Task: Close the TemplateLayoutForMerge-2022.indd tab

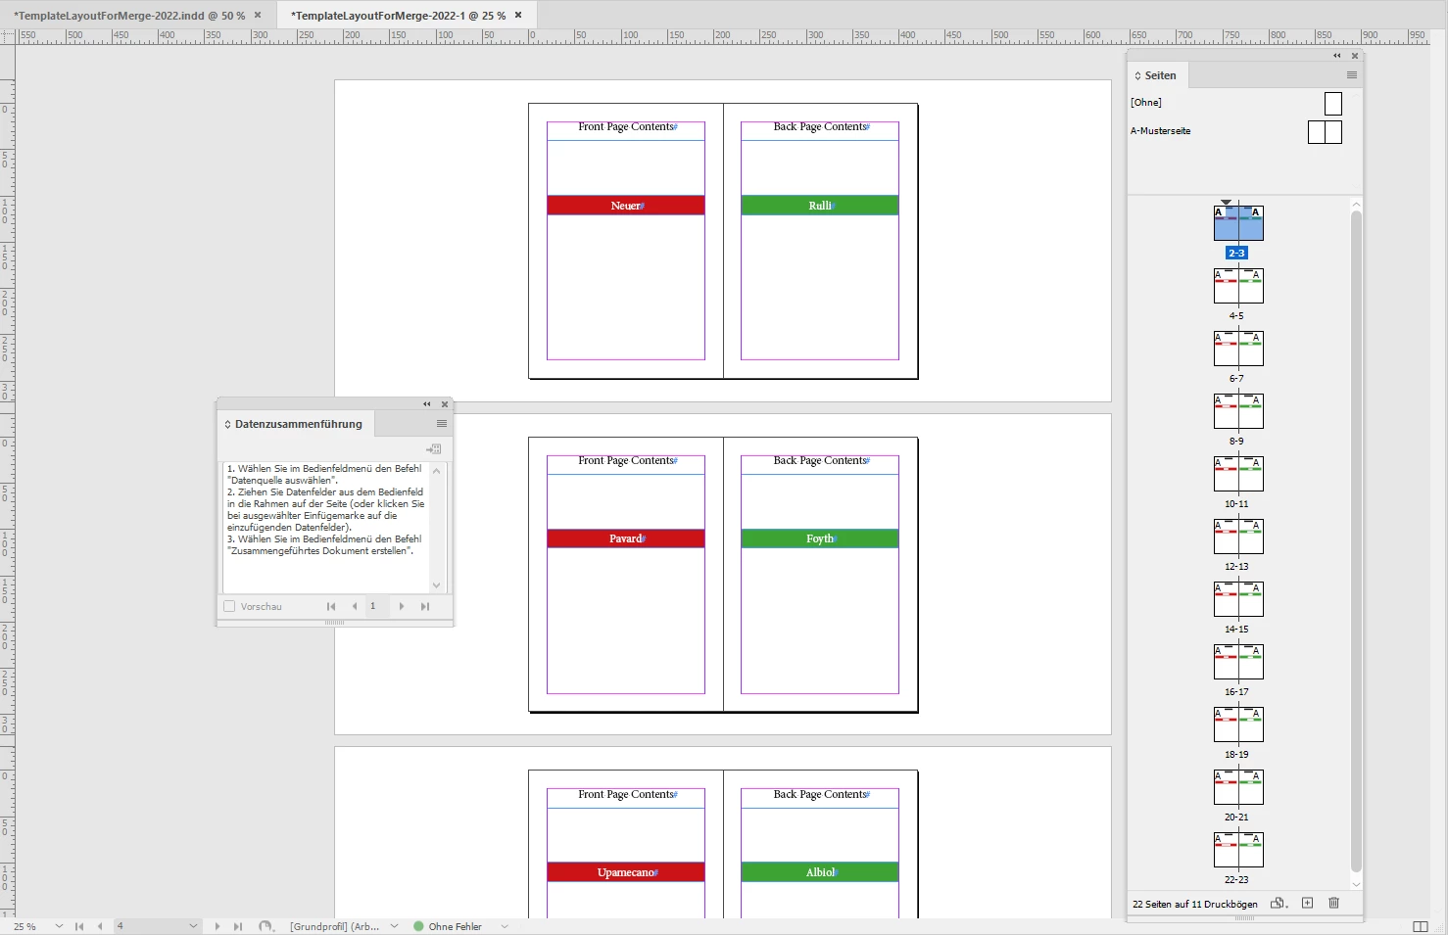Action: click(x=258, y=15)
